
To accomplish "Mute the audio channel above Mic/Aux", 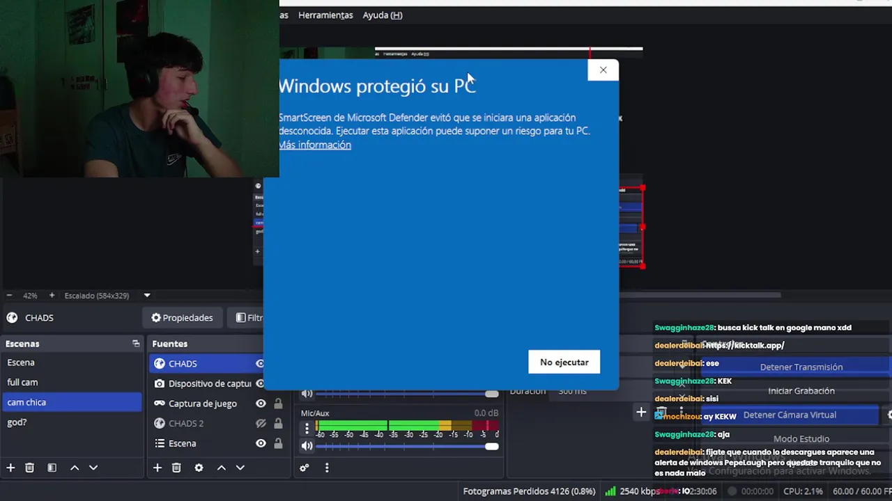I will (307, 394).
